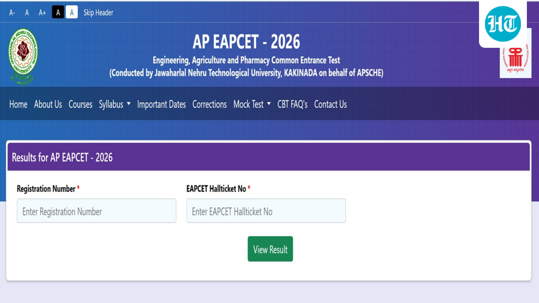539x303 pixels.
Task: Open the Contact Us page
Action: pos(330,104)
